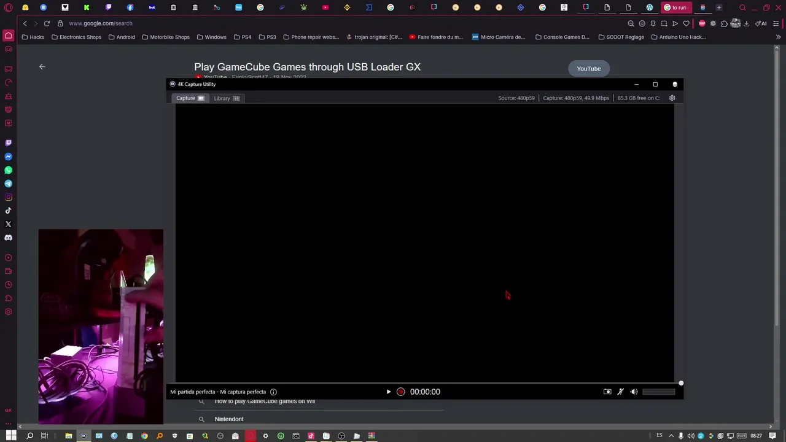The width and height of the screenshot is (786, 442).
Task: Open WhatsApp in the browser sidebar
Action: [8, 170]
